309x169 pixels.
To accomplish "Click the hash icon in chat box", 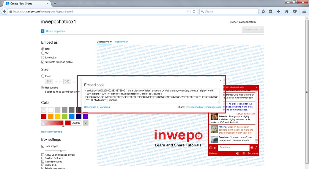I will (215, 148).
